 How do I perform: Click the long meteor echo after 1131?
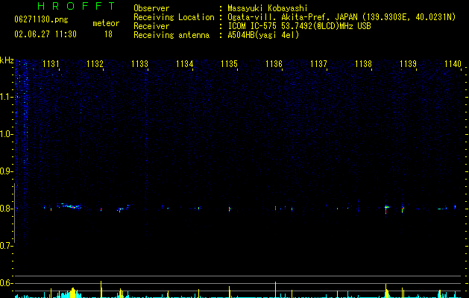(x=69, y=206)
